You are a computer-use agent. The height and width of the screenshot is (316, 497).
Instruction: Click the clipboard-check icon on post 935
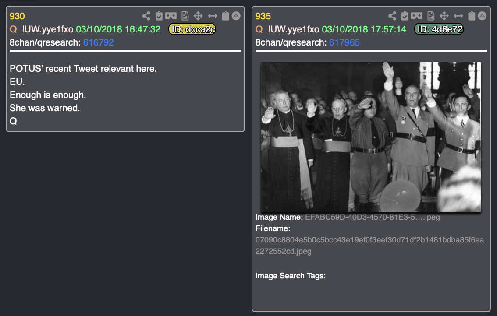coord(405,16)
